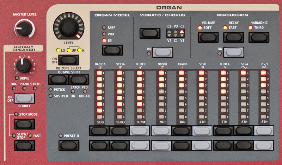Adjust the rotary speaker Drive knob
Viewport: 282px width, 165px height.
(x=24, y=65)
